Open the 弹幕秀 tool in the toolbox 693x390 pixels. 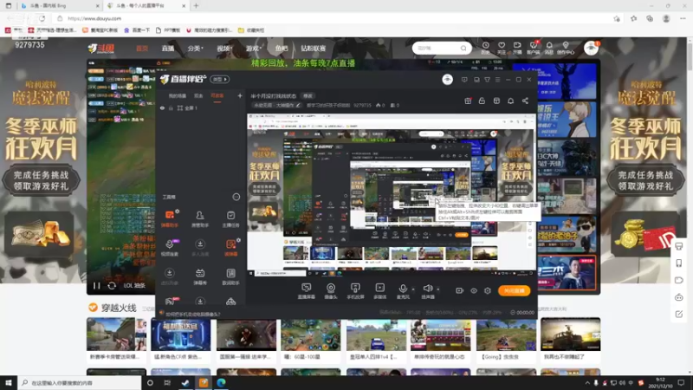200,276
